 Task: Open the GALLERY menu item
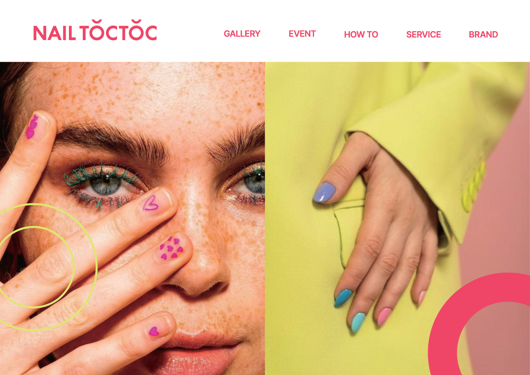(242, 34)
